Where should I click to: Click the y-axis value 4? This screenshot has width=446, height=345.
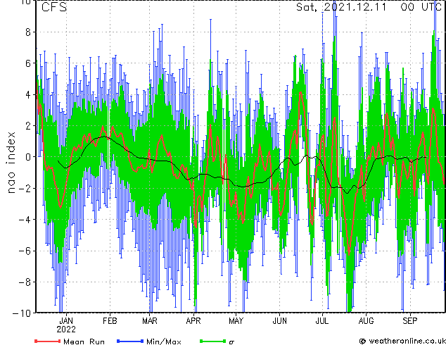pyautogui.click(x=28, y=94)
